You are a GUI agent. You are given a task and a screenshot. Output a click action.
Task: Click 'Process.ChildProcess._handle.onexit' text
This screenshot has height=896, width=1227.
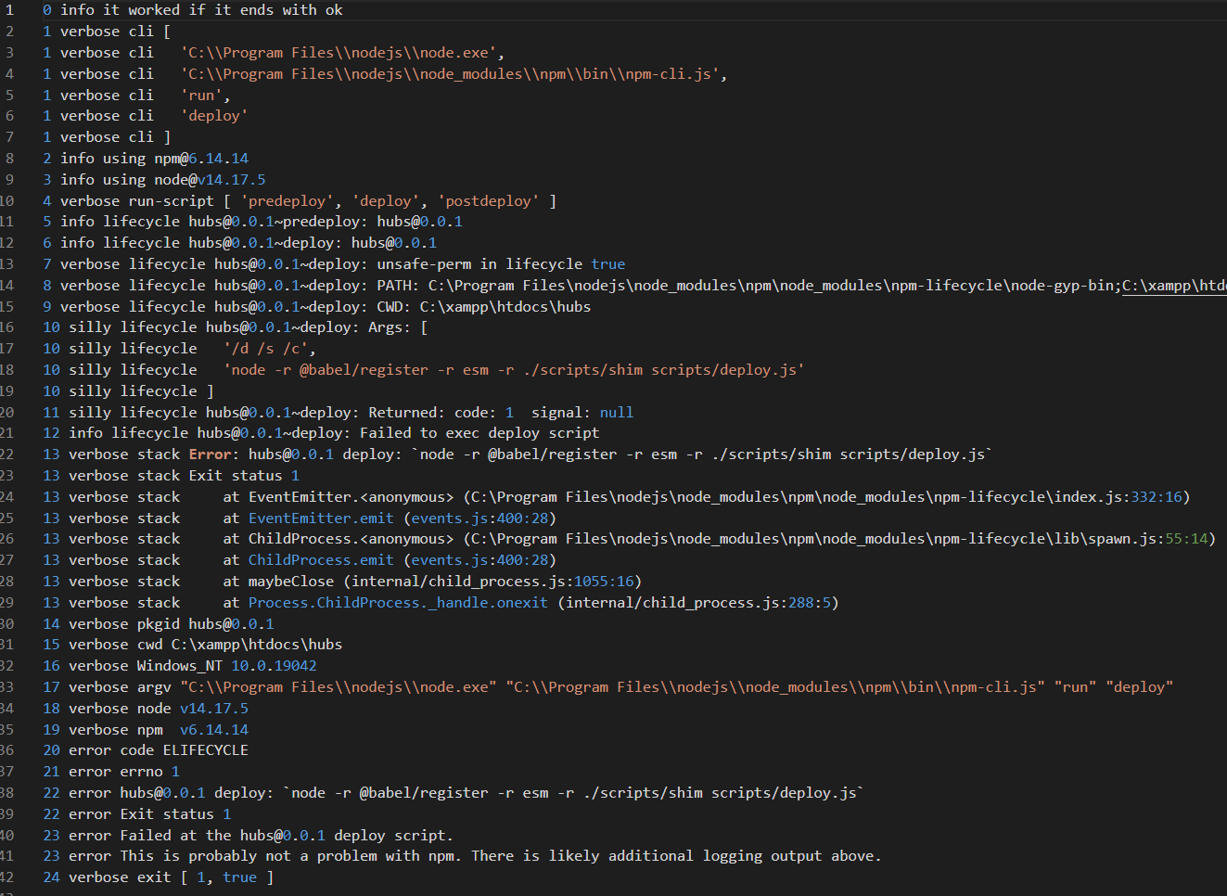398,603
